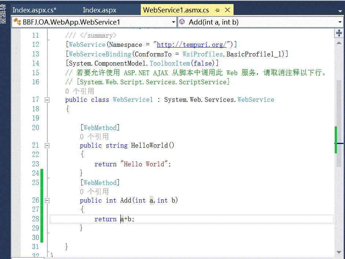This screenshot has width=345, height=259.
Task: Click the vertical scrollbar down arrow
Action: (x=339, y=252)
